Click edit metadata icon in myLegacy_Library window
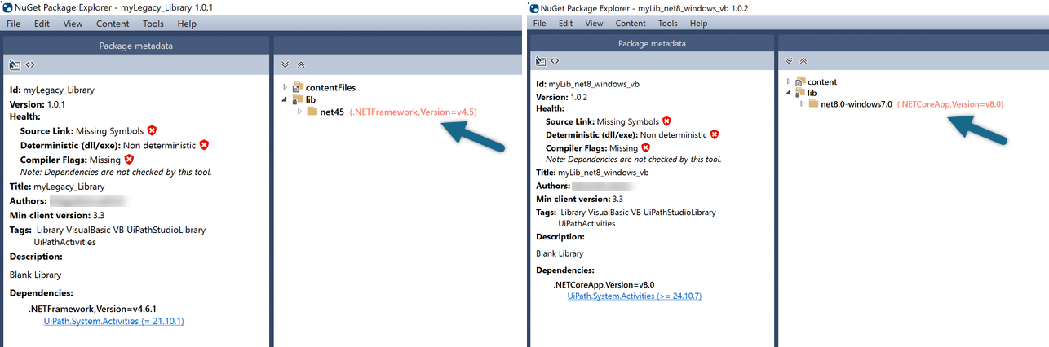This screenshot has height=347, width=1049. coord(15,64)
